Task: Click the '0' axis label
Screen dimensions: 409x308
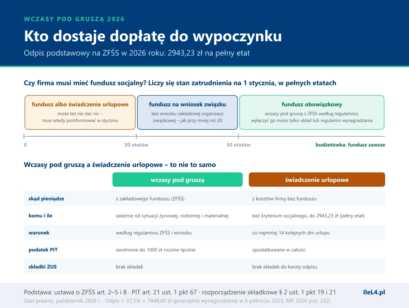Action: point(25,145)
